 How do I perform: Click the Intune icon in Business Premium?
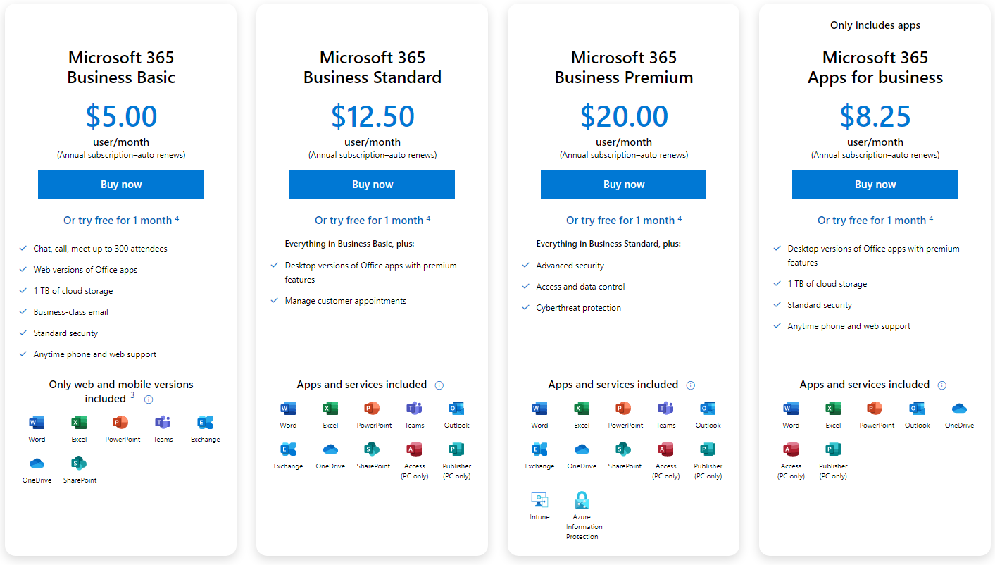pyautogui.click(x=539, y=500)
